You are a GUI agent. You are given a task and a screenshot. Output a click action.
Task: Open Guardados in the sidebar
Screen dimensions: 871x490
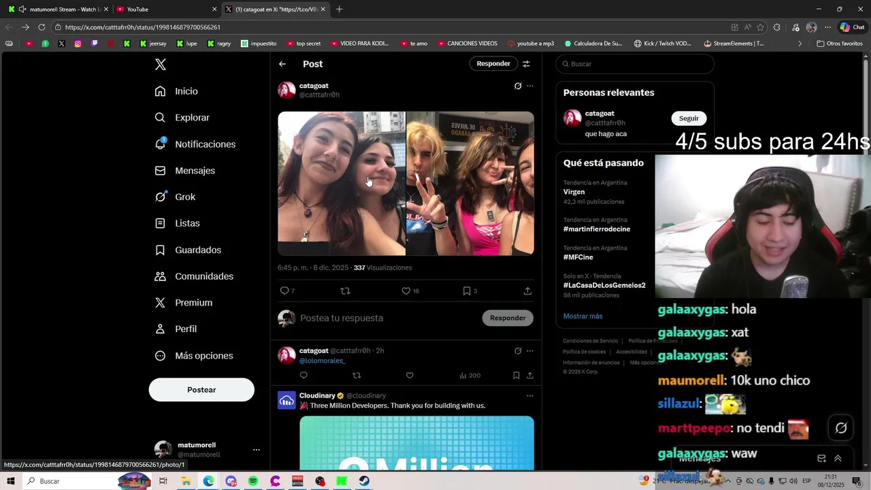(188, 250)
